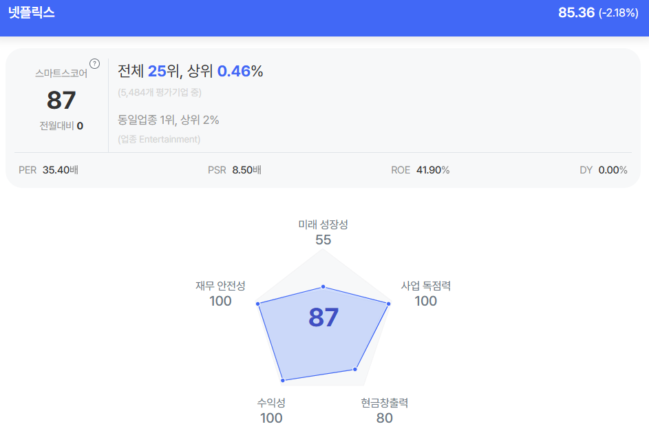Click the 5,484개 평가기업 중 note
649x442 pixels.
159,92
